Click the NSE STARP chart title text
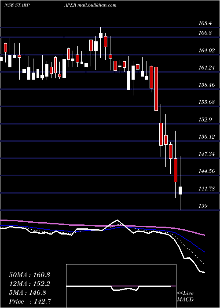The height and width of the screenshot is (308, 220). [x=17, y=5]
